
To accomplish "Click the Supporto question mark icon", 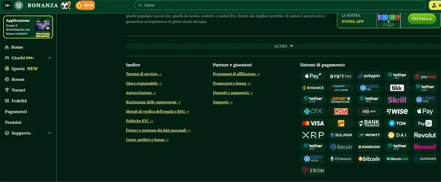I will coord(7,133).
